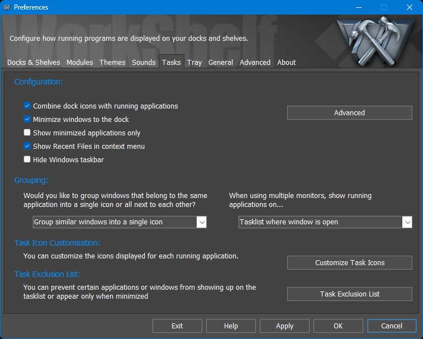Click the WorkShelf hammers logo

376,41
